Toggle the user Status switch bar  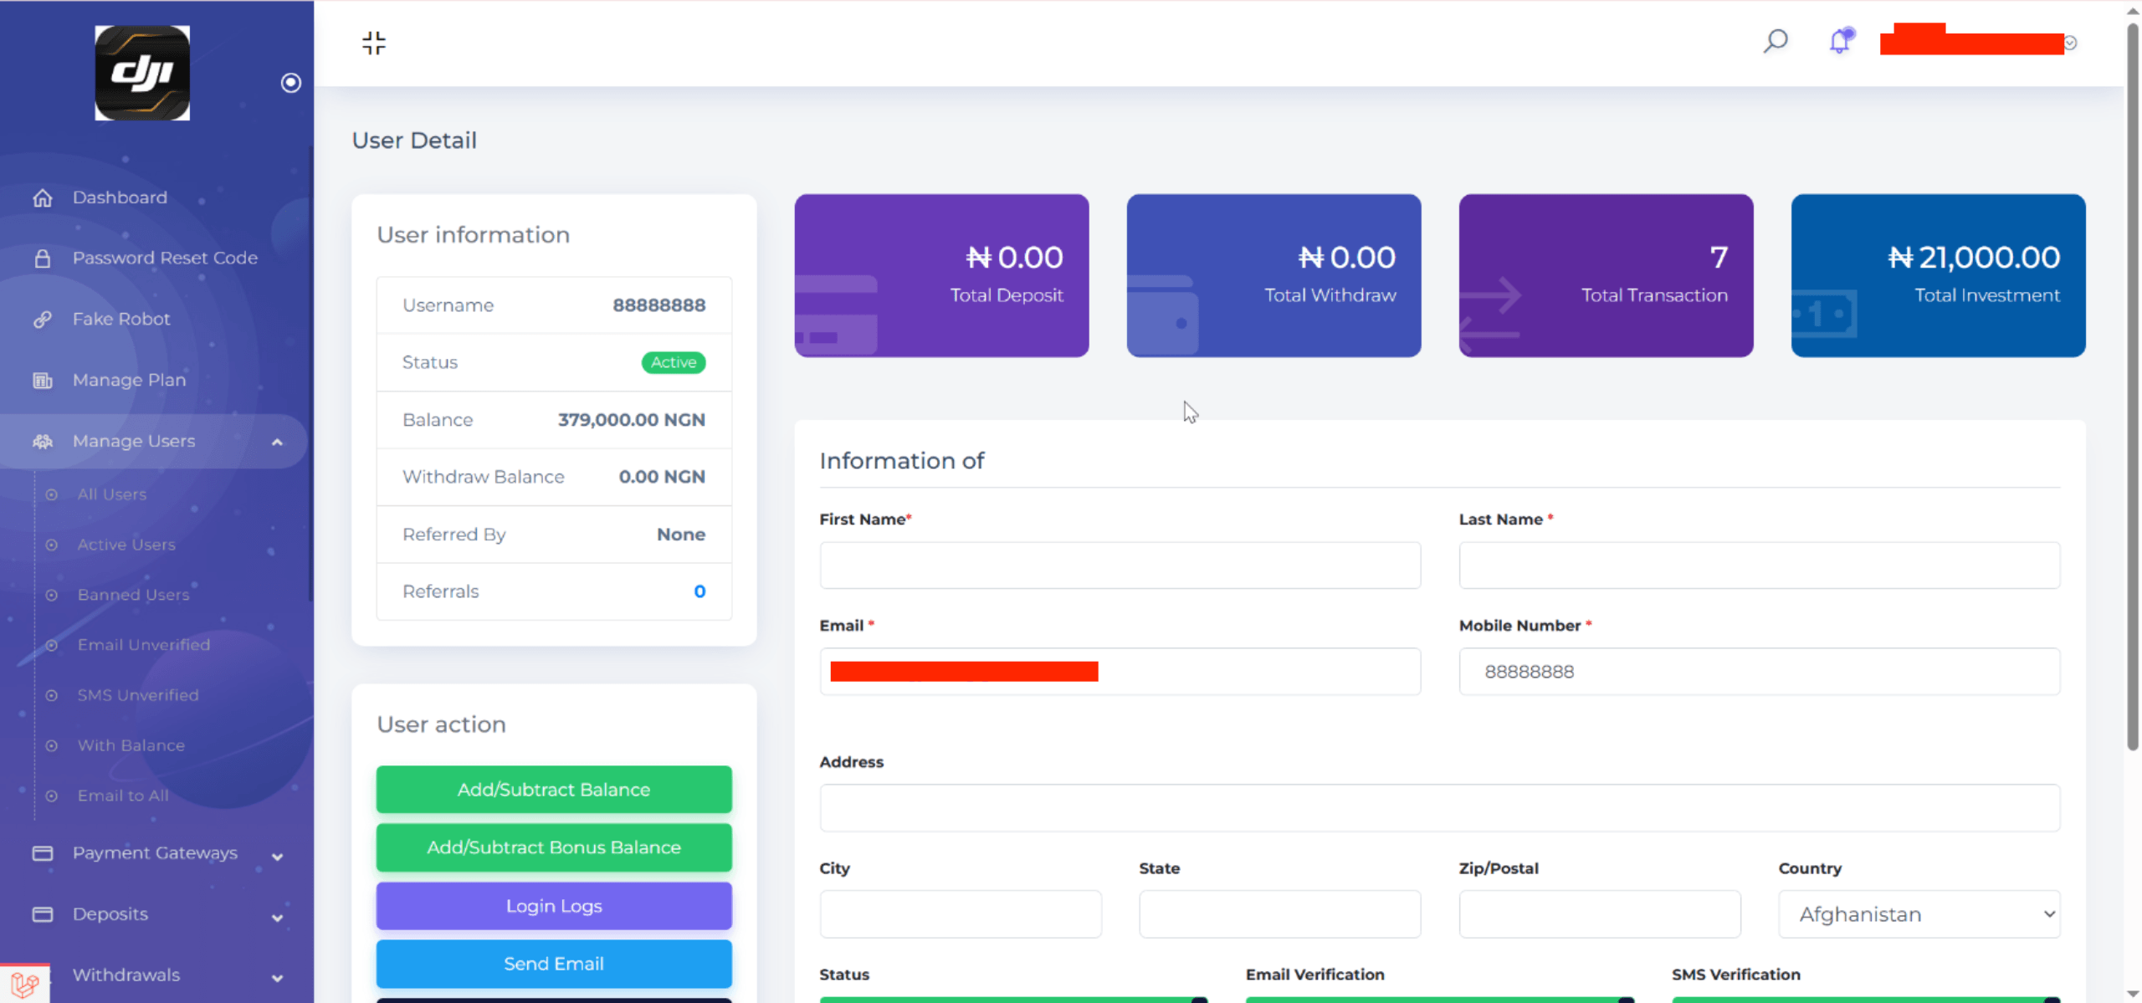1012,999
